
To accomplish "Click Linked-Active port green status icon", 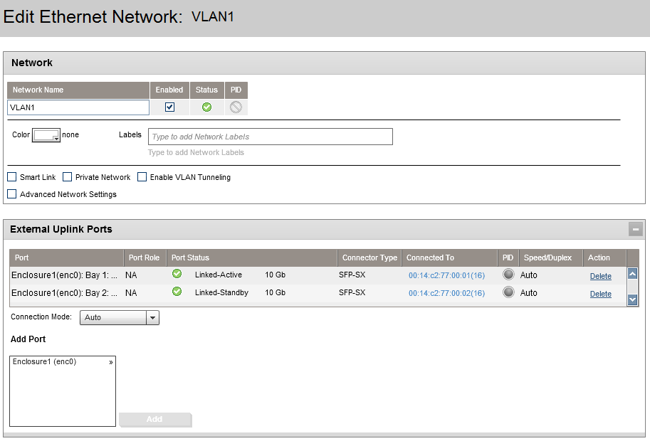I will coord(177,274).
